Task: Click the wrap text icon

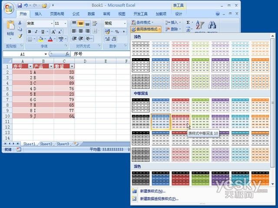Action: pos(95,23)
